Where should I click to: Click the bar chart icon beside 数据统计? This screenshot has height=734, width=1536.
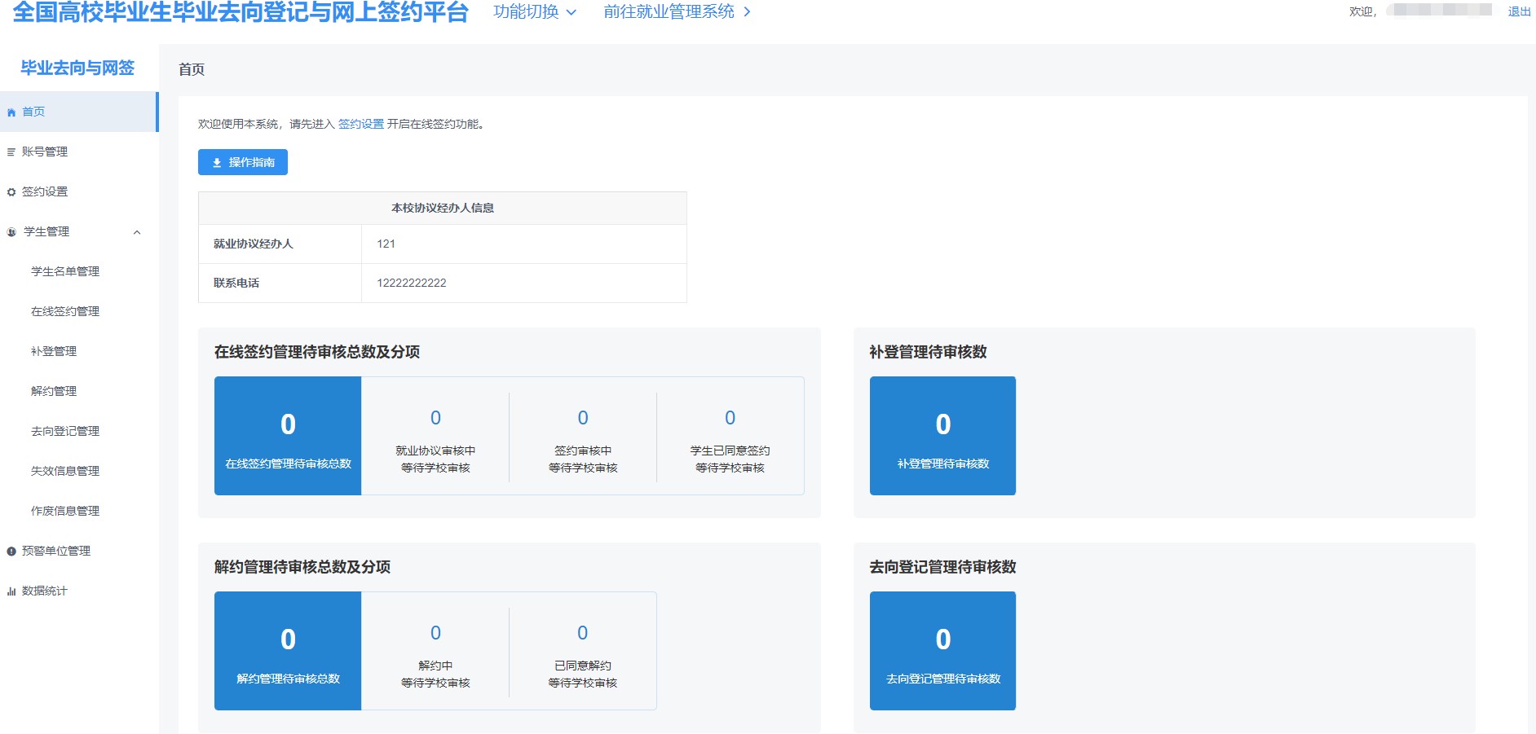coord(11,591)
